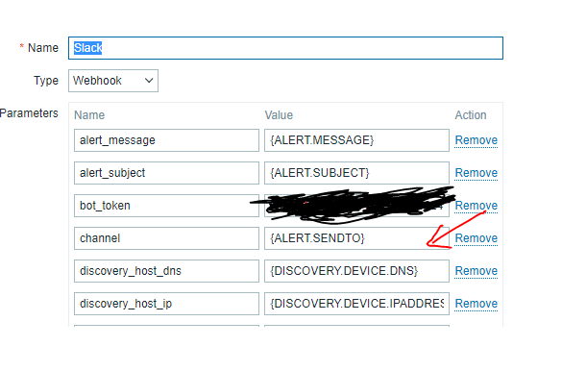562x371 pixels.
Task: Edit the alert_subject name field
Action: pyautogui.click(x=166, y=173)
